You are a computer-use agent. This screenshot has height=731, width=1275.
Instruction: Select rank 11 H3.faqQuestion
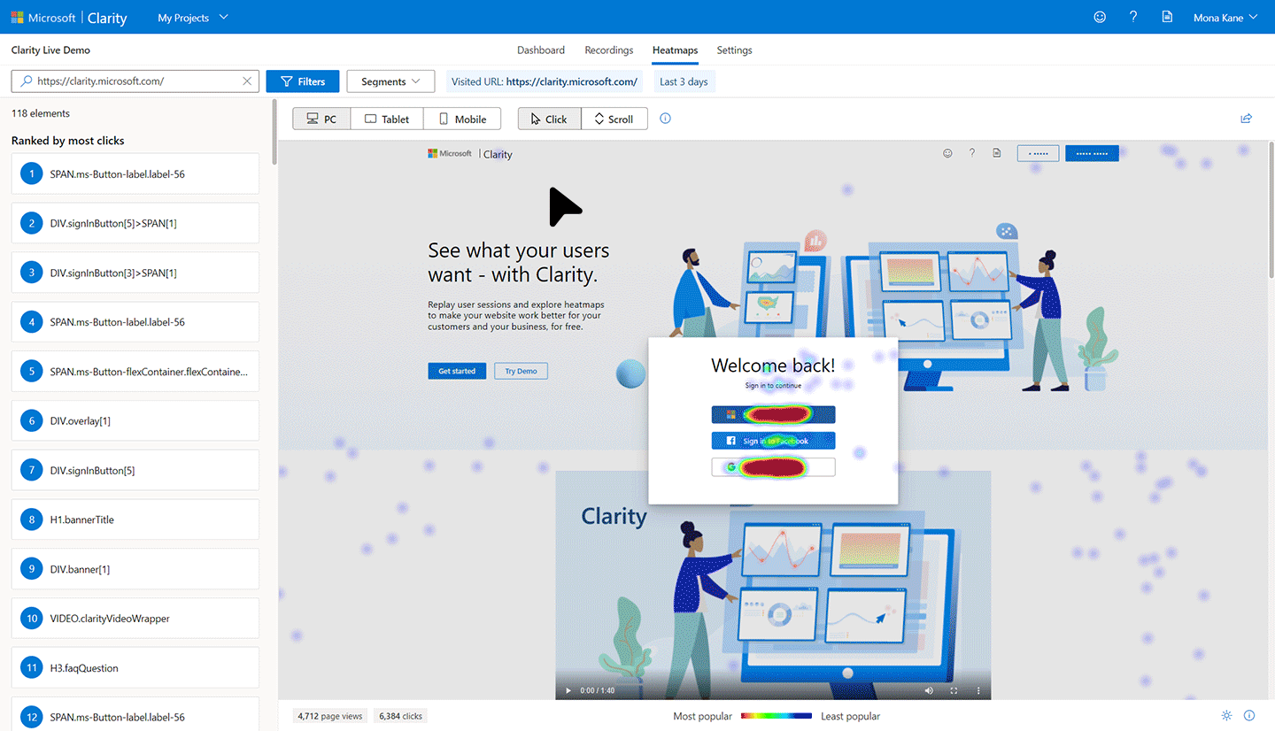point(135,668)
